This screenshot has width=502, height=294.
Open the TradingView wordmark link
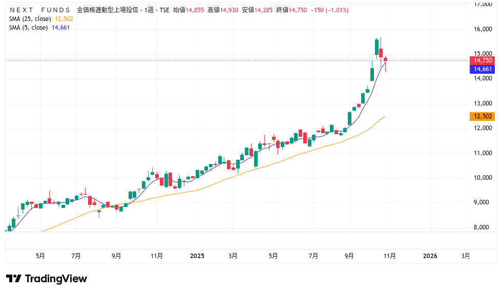[x=56, y=279]
